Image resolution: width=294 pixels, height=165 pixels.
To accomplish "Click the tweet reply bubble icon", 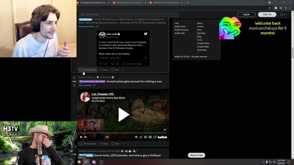I will click(113, 64).
